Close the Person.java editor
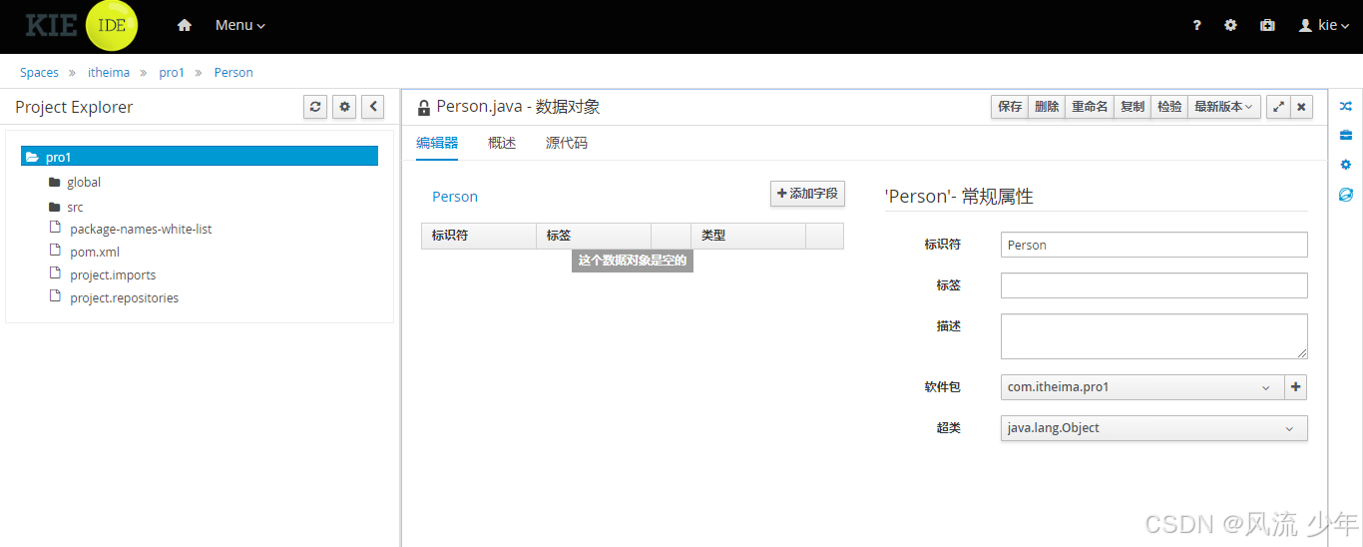 1301,107
